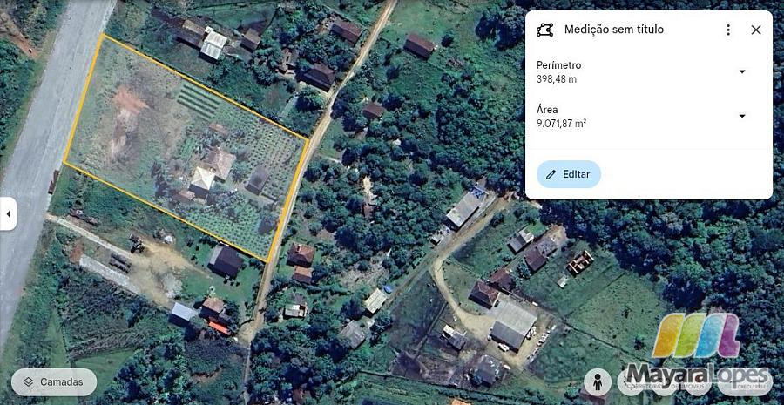Select the lowest corner vertex of yellow polygon

[267, 261]
